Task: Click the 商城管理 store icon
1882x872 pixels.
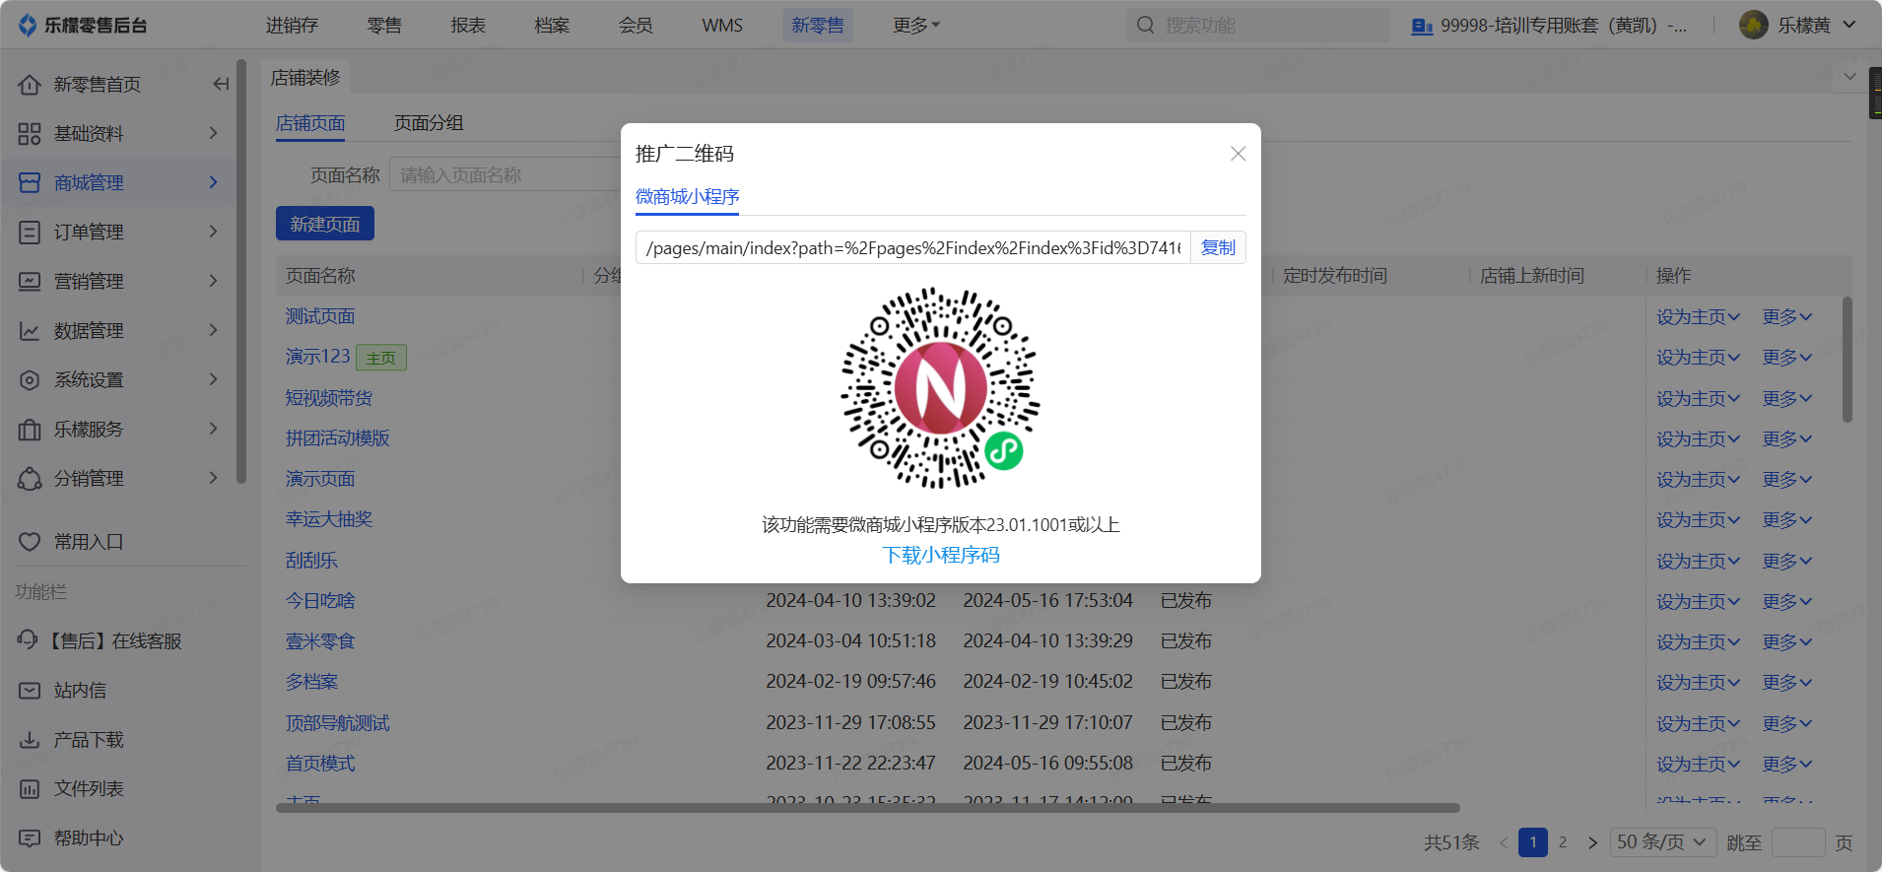Action: [30, 183]
